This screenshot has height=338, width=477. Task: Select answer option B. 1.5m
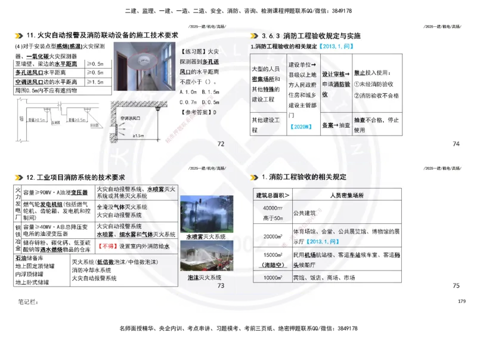pos(210,92)
